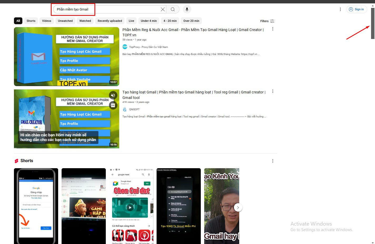Show next Shorts with the right chevron

point(238,207)
